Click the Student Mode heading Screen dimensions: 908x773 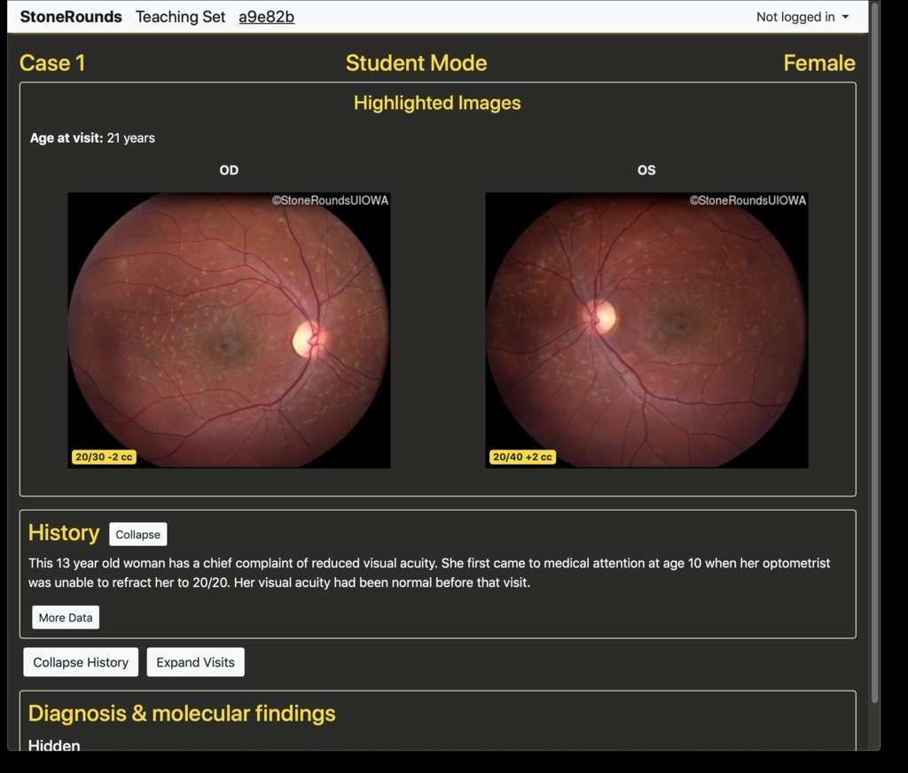[416, 63]
